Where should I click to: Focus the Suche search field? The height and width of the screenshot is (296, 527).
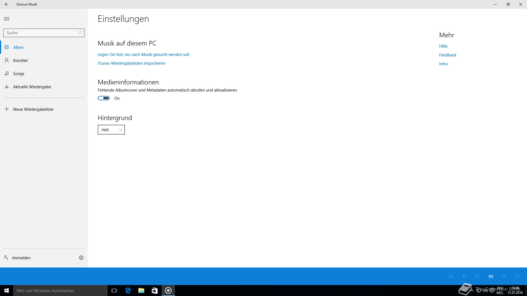(44, 33)
